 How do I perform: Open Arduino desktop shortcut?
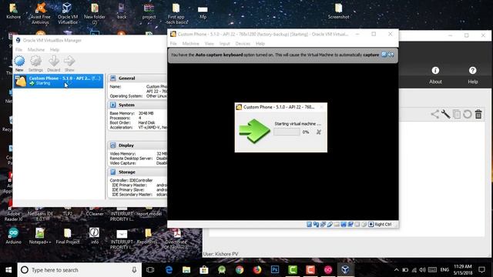pyautogui.click(x=13, y=236)
